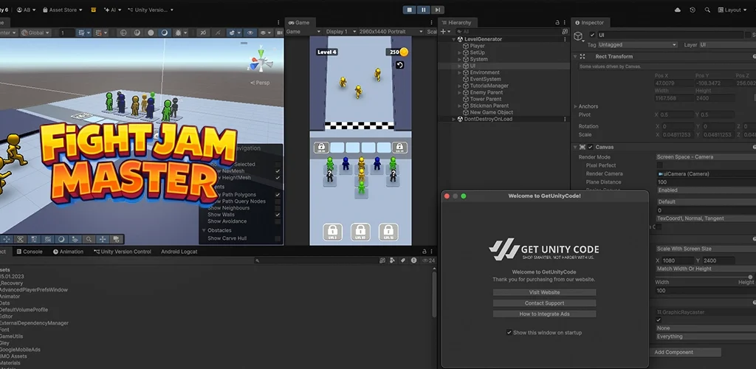Expand the TutorialManager object
756x369 pixels.
coord(459,86)
